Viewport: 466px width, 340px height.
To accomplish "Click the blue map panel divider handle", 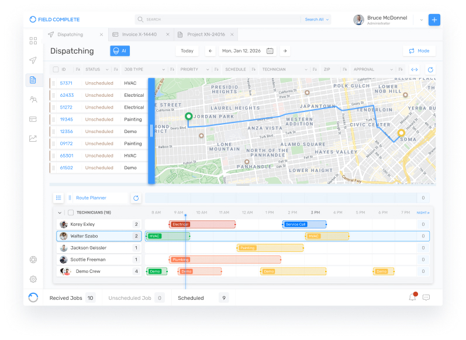I will [151, 131].
